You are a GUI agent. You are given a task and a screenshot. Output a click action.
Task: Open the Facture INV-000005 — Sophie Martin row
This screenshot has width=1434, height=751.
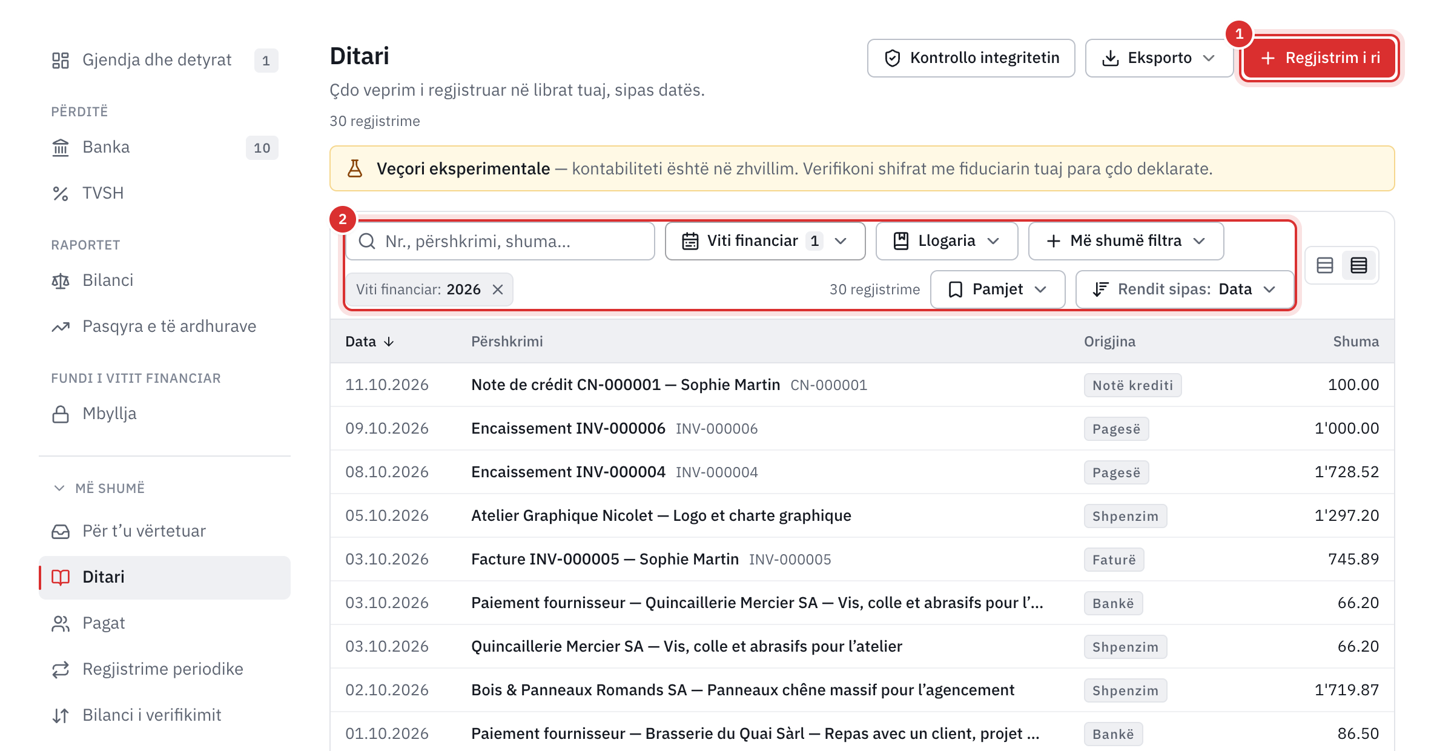tap(862, 559)
